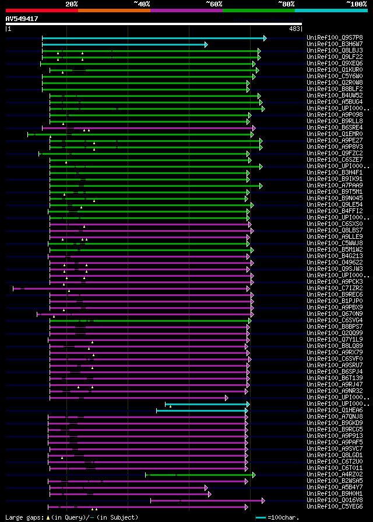
Task: Click the purple alignment bar of UniRef100_C7IZR2
Action: click(x=131, y=288)
